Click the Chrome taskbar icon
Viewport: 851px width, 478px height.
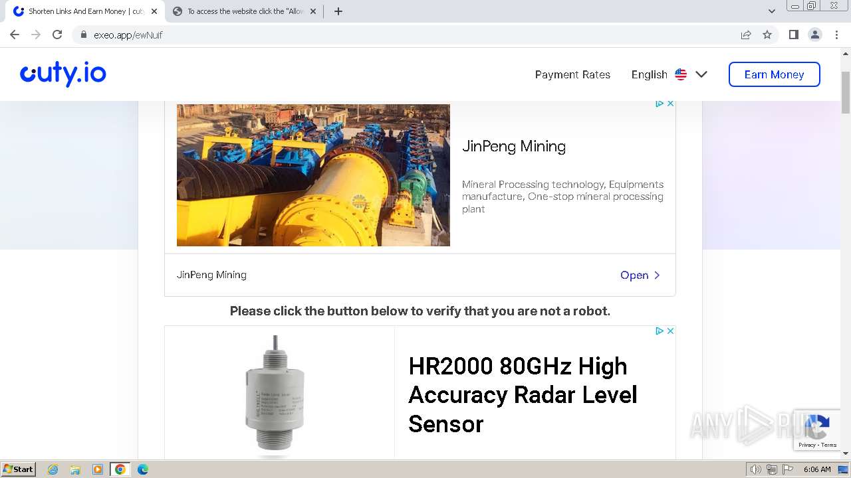click(x=120, y=469)
